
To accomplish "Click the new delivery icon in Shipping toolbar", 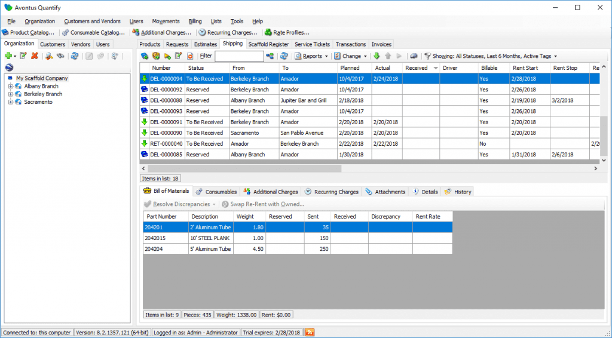I will tap(145, 56).
